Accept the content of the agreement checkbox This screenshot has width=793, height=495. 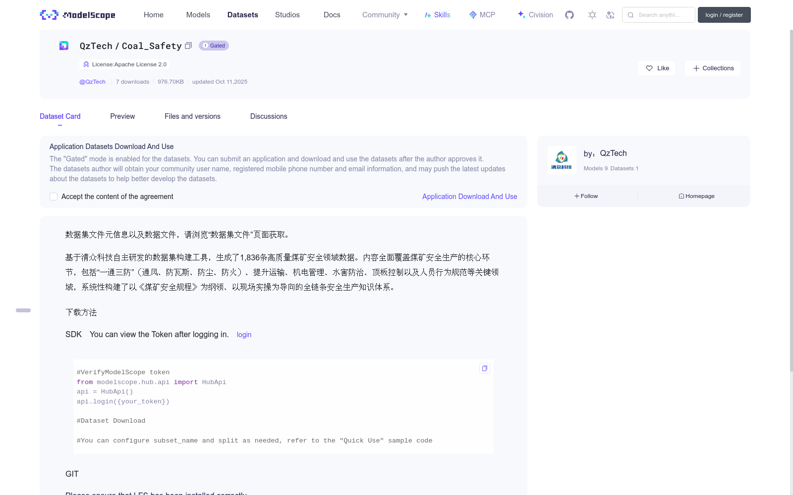(x=54, y=197)
